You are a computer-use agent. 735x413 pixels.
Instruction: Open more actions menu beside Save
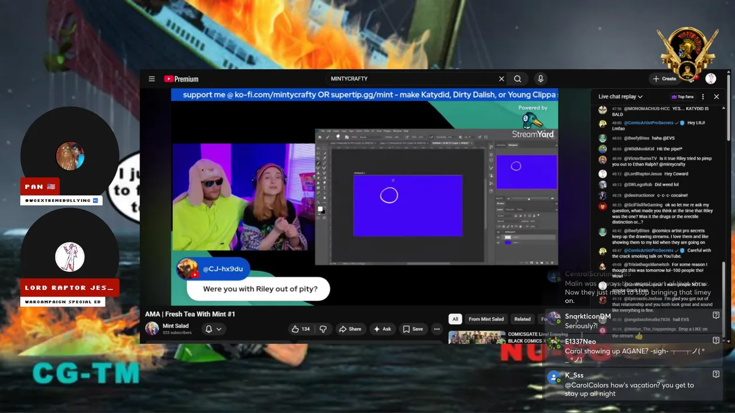[x=437, y=329]
